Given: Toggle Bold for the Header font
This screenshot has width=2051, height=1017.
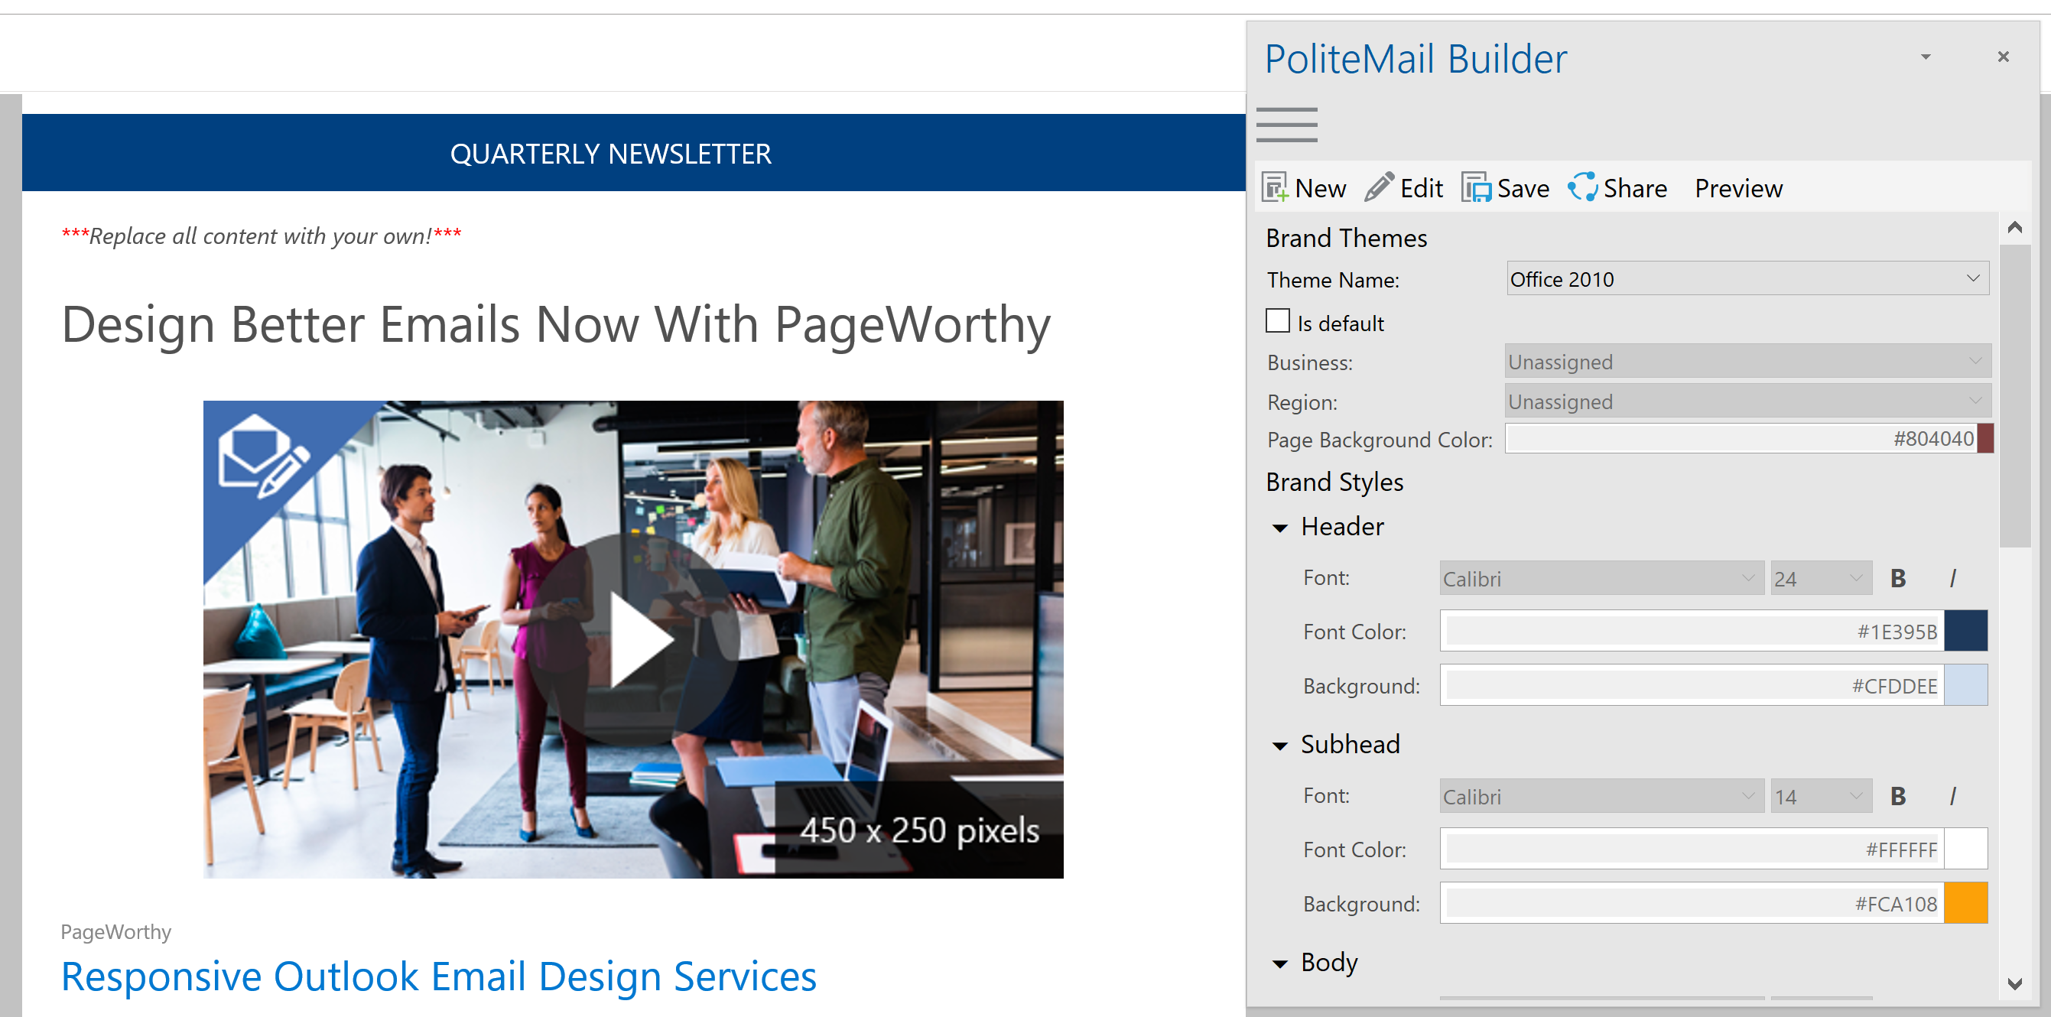Looking at the screenshot, I should (1897, 579).
